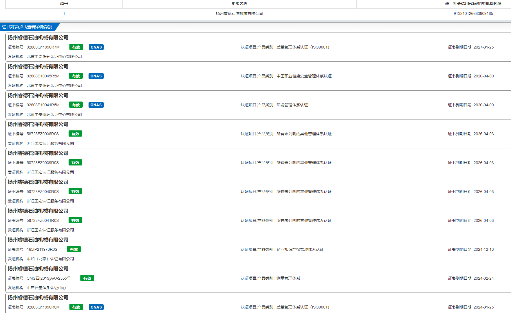511x313 pixels.
Task: Click 有效 status badge for 02803Q11996R7M
Action: pos(76,47)
